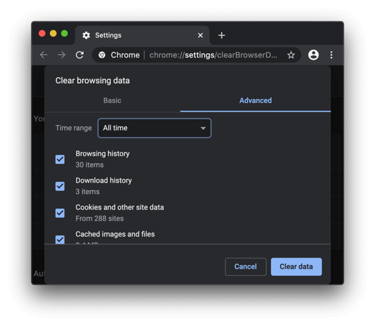Click the 'From 288 sites' text

99,218
